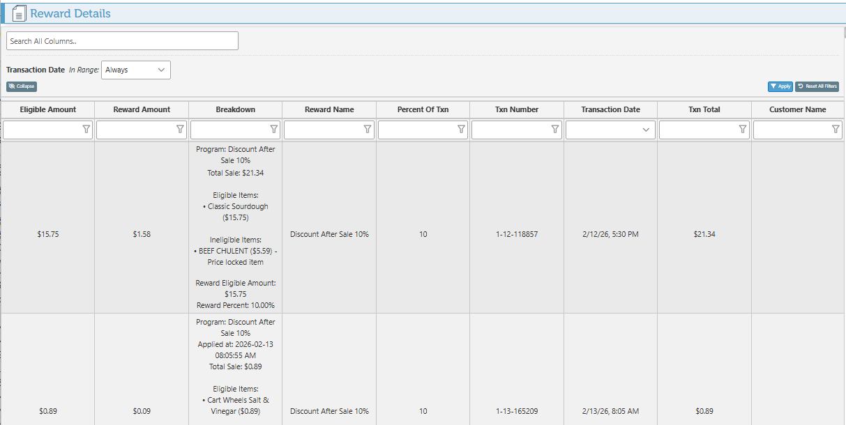Click the Reward Name filter funnel icon
Screen dimensions: 846x425
tap(368, 129)
